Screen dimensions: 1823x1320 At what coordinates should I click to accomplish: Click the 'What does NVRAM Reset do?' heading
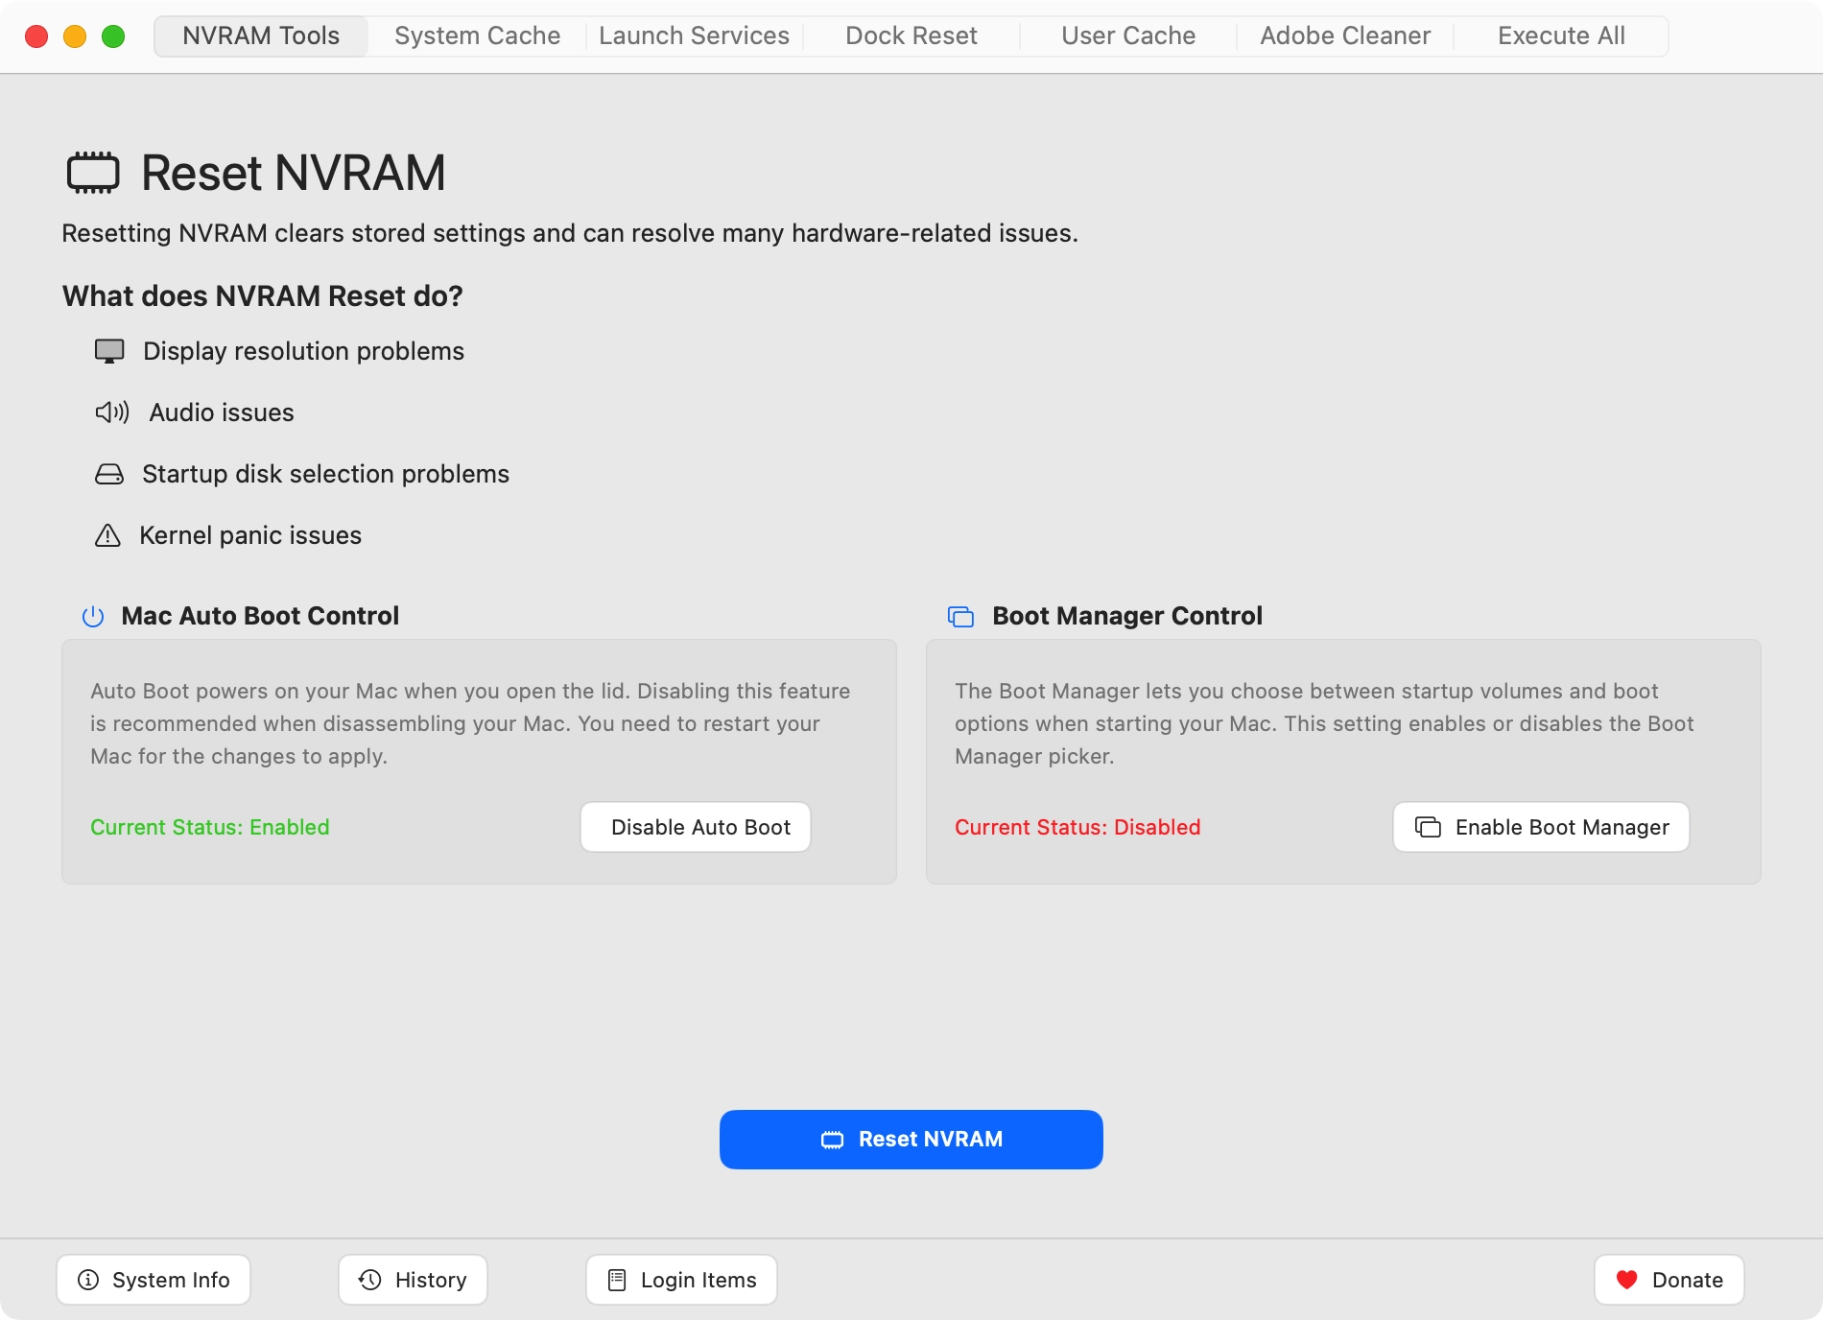pyautogui.click(x=263, y=295)
